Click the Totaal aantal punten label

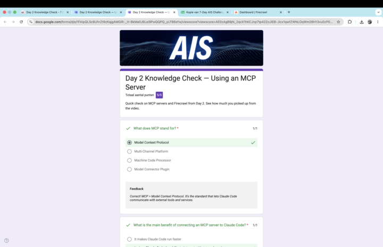click(139, 95)
